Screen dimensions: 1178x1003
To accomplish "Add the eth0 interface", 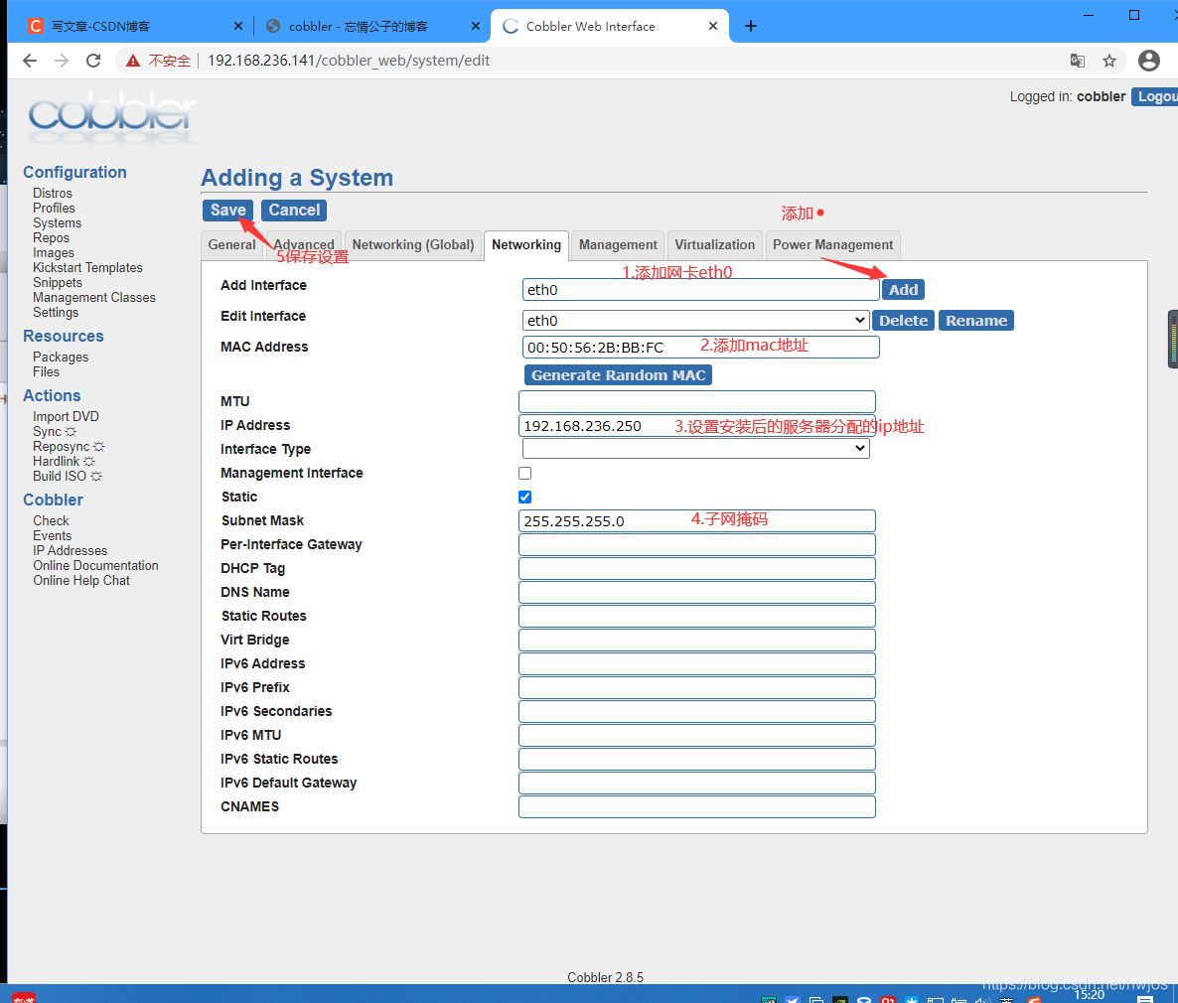I will (903, 290).
